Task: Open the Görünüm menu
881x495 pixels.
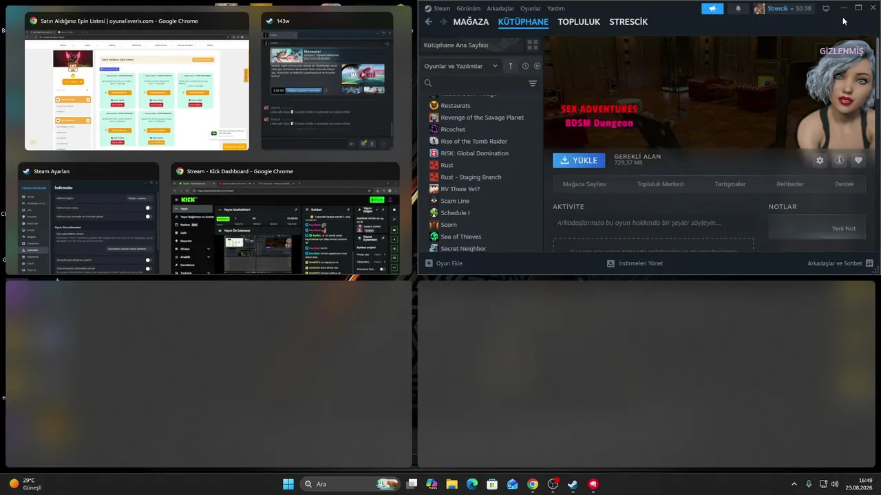Action: pos(468,9)
